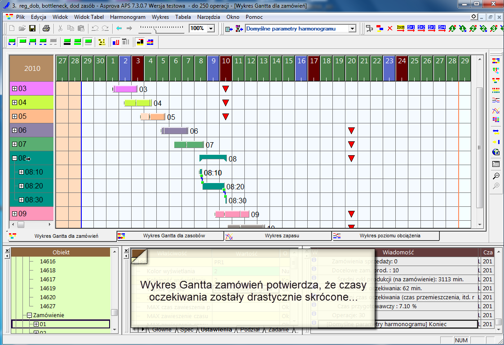This screenshot has height=345, width=504.
Task: Click the colored-blocks reschedule icon beside parameters dropdown
Action: [x=239, y=29]
